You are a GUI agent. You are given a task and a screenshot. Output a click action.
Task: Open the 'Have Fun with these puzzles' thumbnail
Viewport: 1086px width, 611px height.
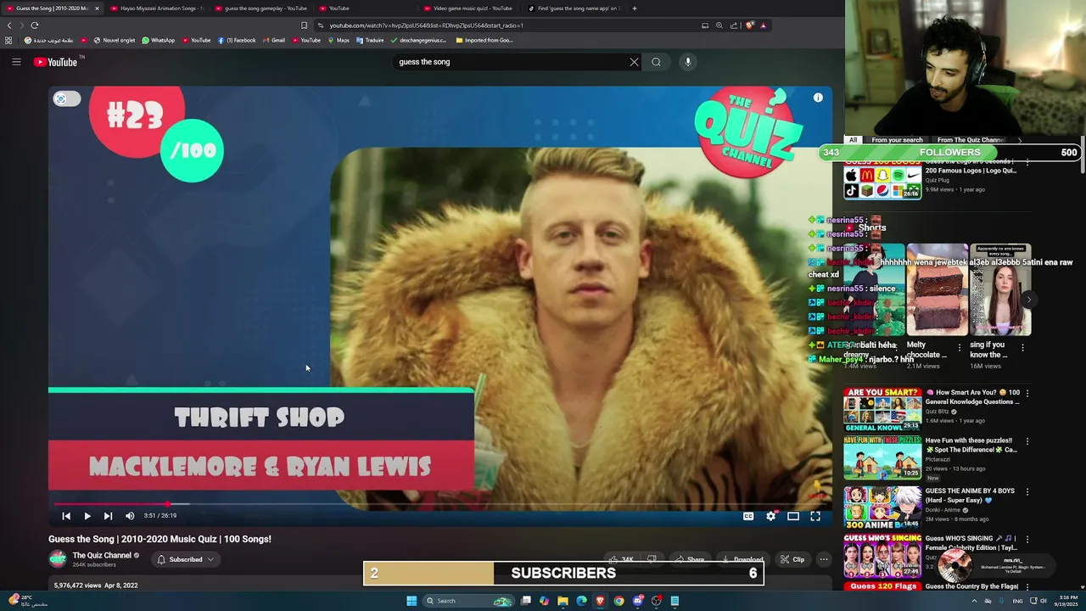pos(882,457)
